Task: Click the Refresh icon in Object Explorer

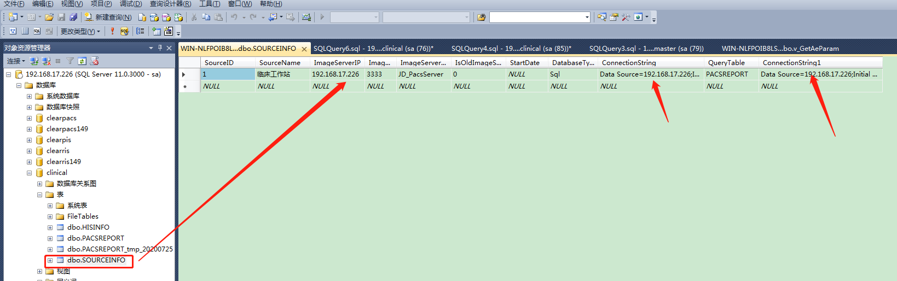Action: [82, 61]
